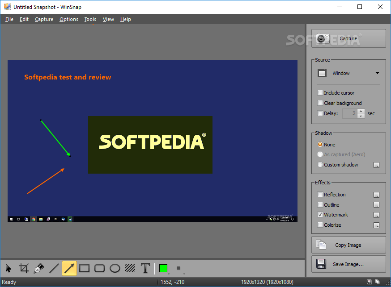
Task: Select the Ellipse tool
Action: point(115,268)
